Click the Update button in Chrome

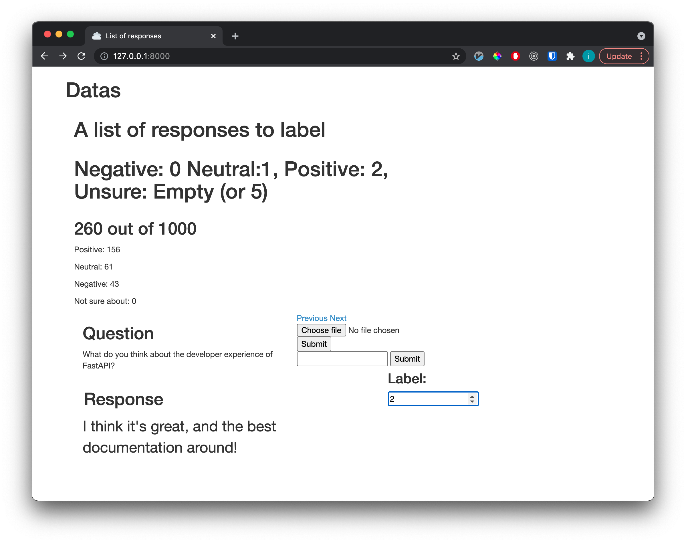pos(618,56)
